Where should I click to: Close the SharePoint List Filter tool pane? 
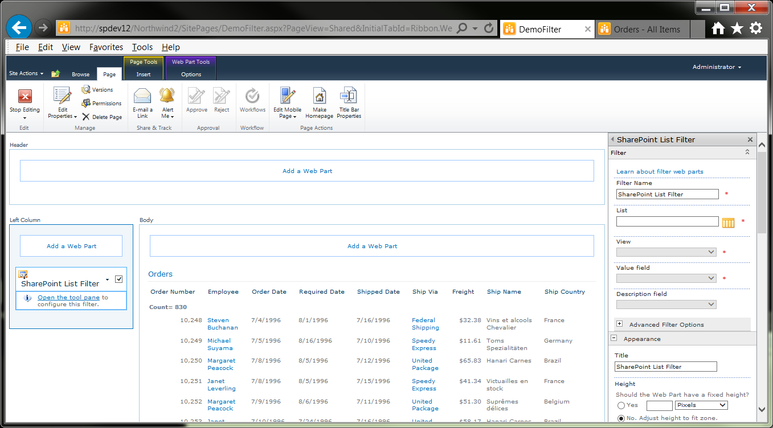[750, 139]
